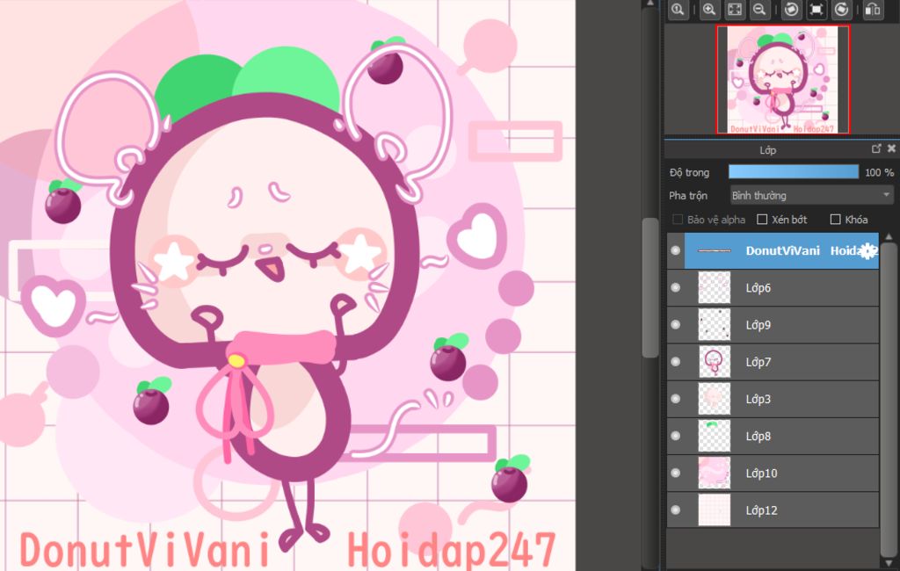Toggle visibility of layer Lớp3
This screenshot has width=900, height=571.
tap(676, 399)
